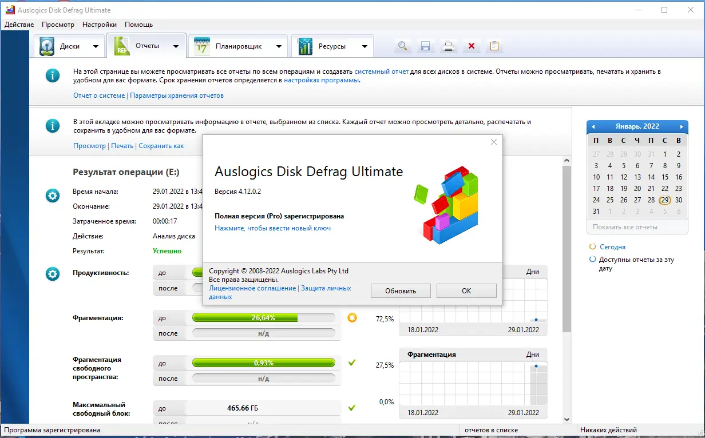Click scrollbar down arrow of report panel

(x=567, y=419)
